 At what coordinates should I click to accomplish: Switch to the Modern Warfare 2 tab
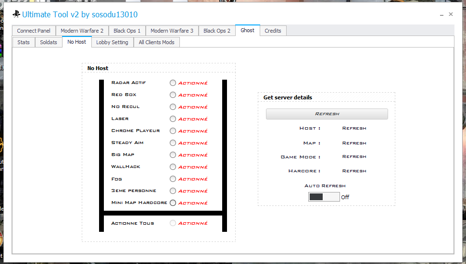(x=82, y=31)
